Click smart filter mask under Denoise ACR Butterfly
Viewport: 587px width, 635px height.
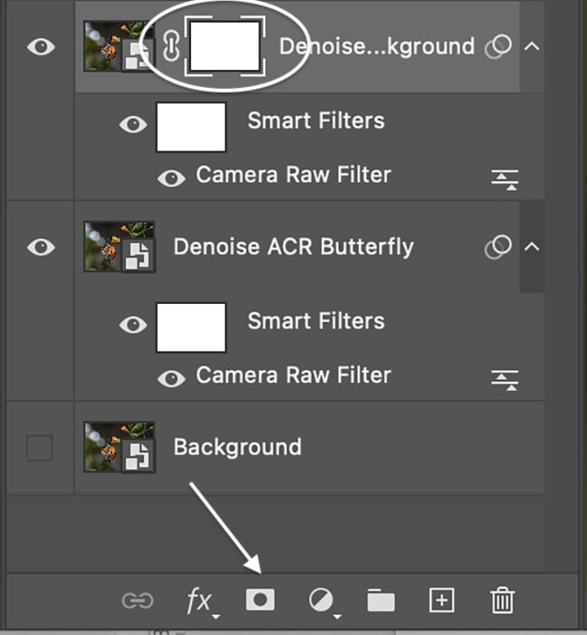tap(191, 327)
